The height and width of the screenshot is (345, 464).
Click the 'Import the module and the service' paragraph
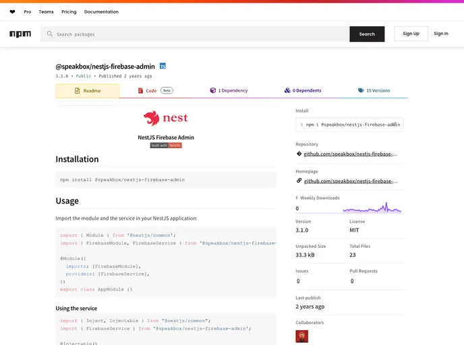(126, 218)
